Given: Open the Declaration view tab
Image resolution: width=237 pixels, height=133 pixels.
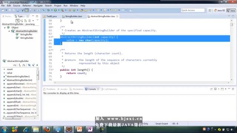Looking at the screenshot, I should pos(76,89).
